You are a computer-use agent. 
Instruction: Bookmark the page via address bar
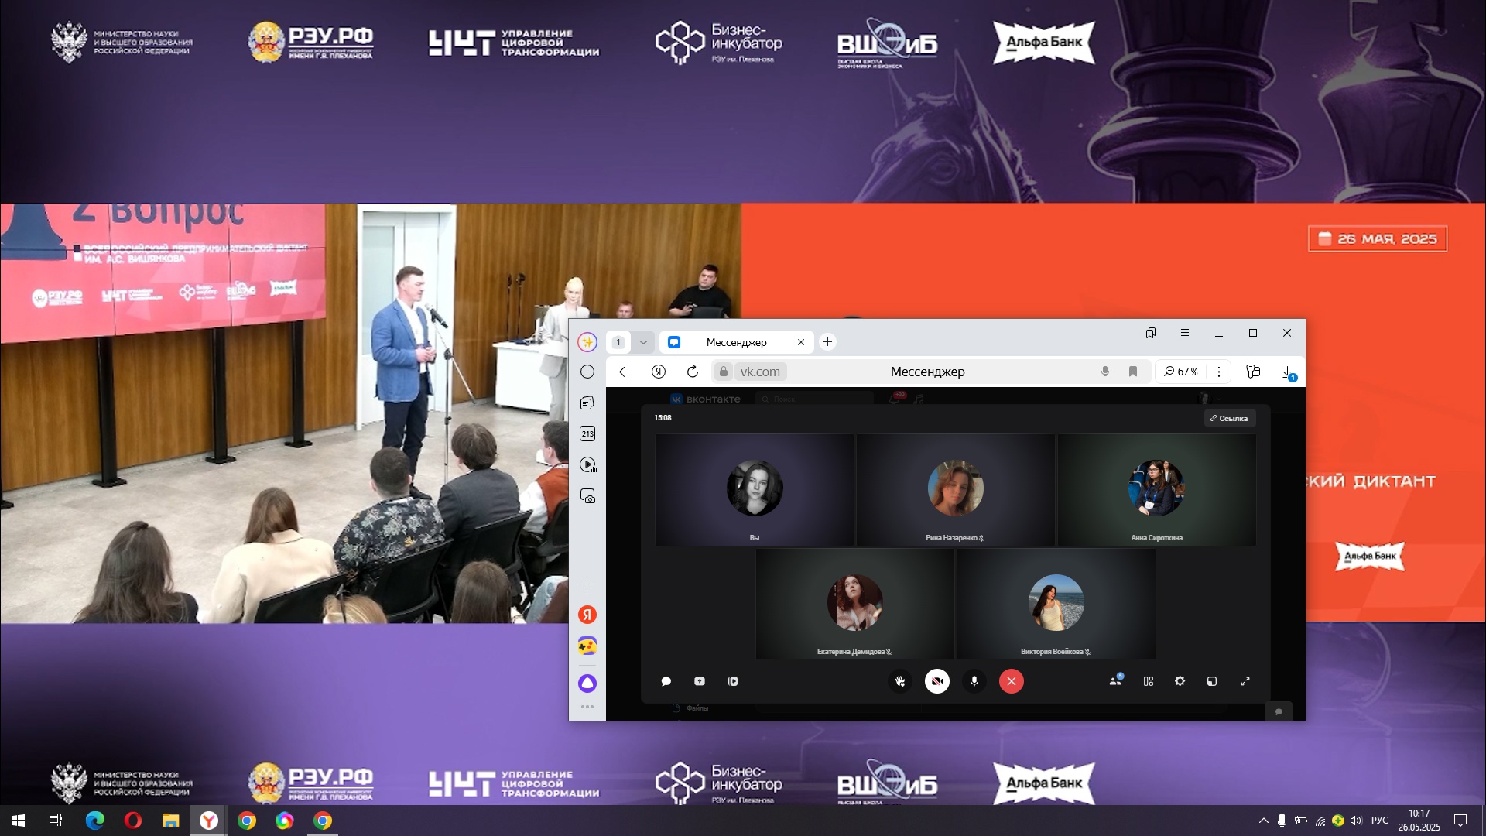[x=1133, y=372]
